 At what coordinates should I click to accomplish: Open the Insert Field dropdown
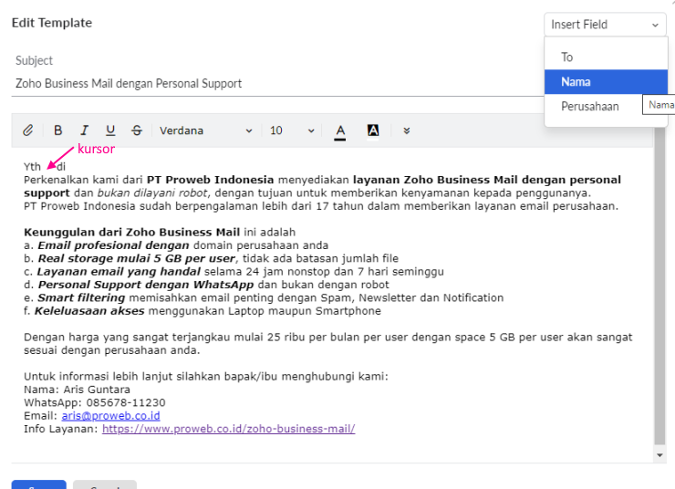tap(605, 25)
